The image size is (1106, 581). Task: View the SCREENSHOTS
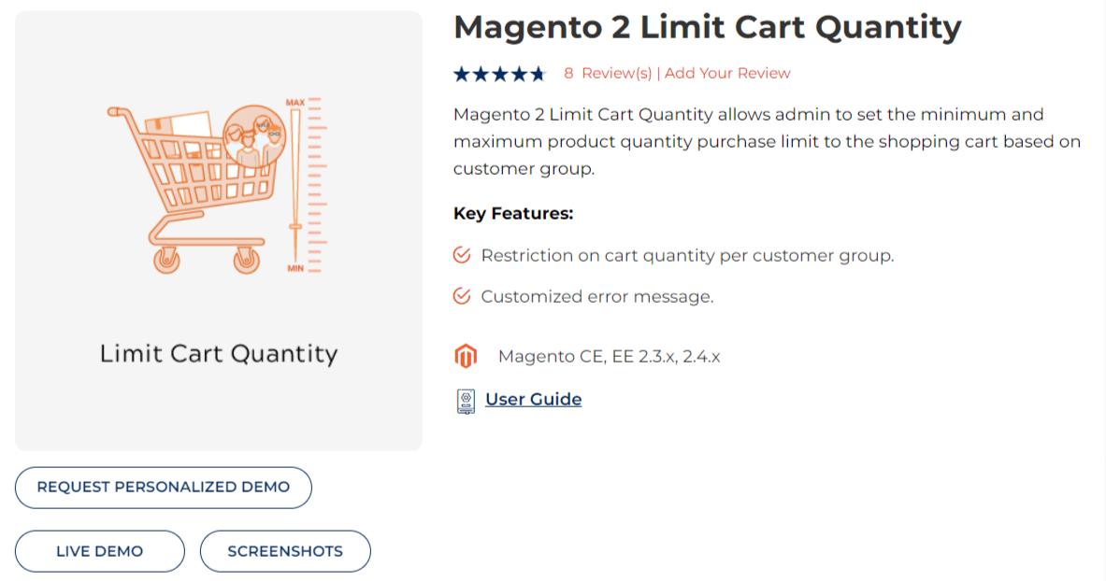point(285,551)
